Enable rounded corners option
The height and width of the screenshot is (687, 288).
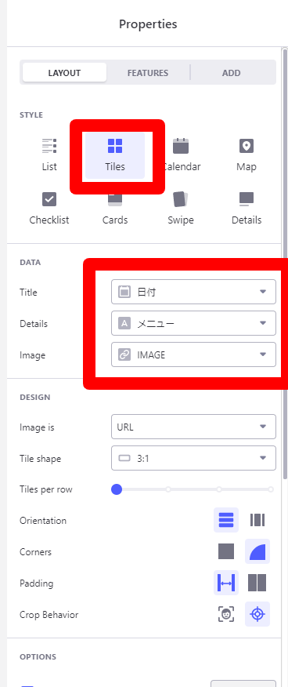click(257, 551)
